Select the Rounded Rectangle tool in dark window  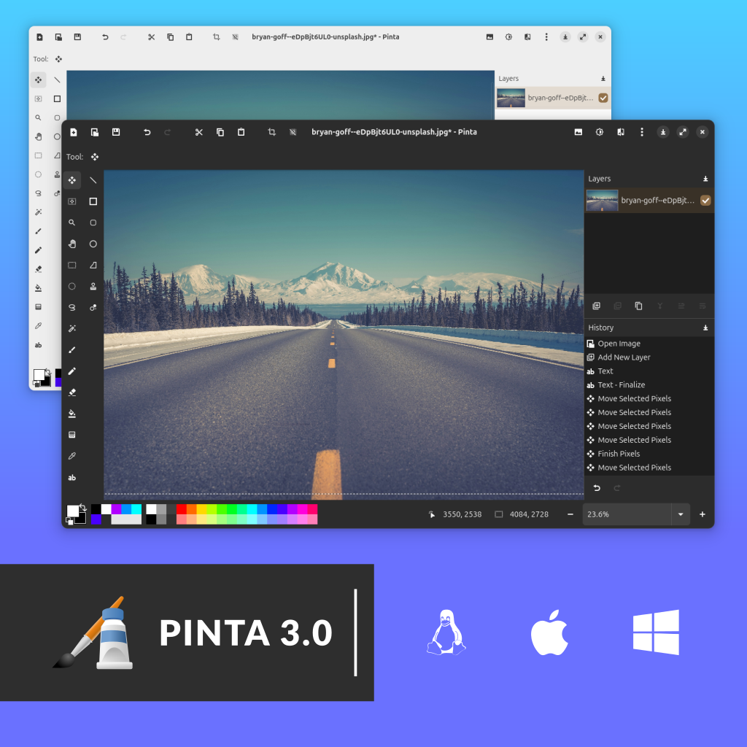pos(93,222)
